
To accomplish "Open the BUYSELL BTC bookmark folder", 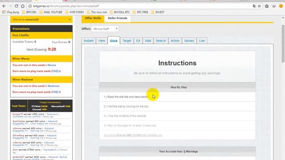I will (x=120, y=12).
